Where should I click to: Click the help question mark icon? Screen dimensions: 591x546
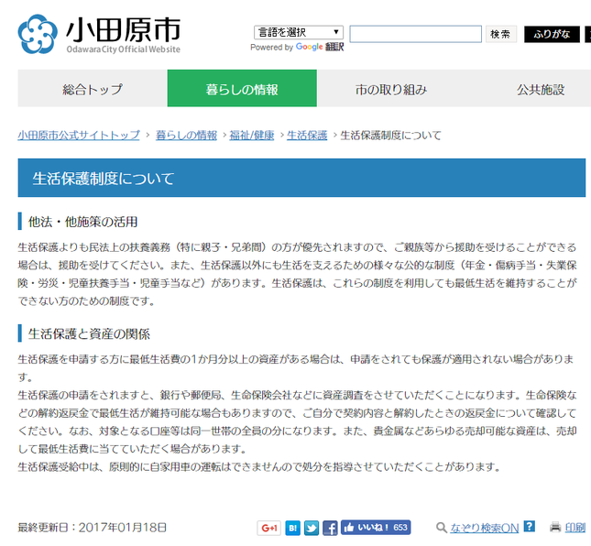click(x=529, y=528)
